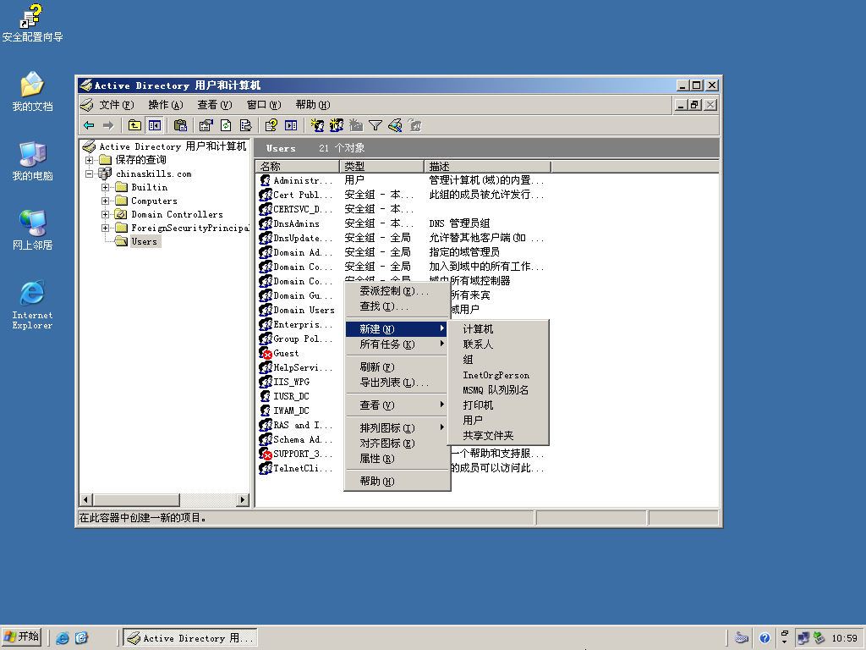
Task: Click the green refresh icon in the toolbar
Action: [226, 125]
